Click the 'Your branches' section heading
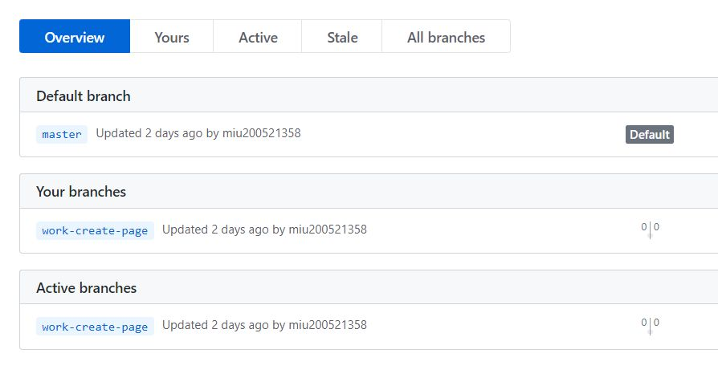The image size is (718, 386). coord(81,192)
